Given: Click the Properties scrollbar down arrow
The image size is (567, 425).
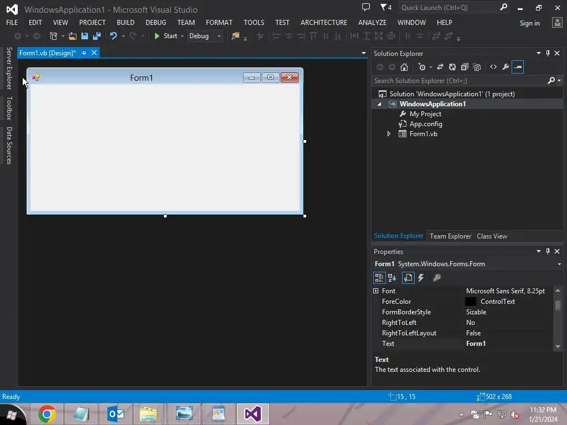Looking at the screenshot, I should (x=558, y=346).
